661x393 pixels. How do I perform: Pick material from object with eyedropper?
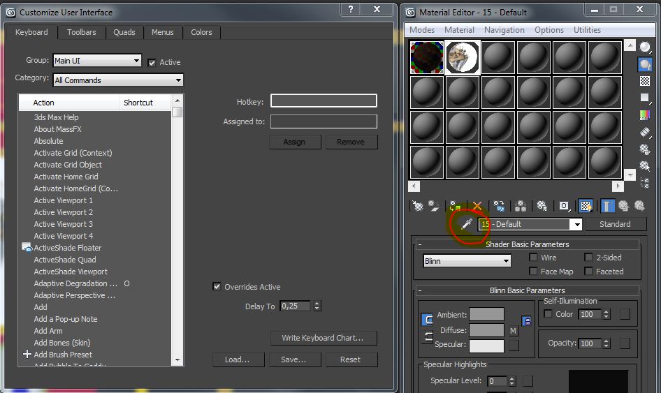click(x=466, y=224)
